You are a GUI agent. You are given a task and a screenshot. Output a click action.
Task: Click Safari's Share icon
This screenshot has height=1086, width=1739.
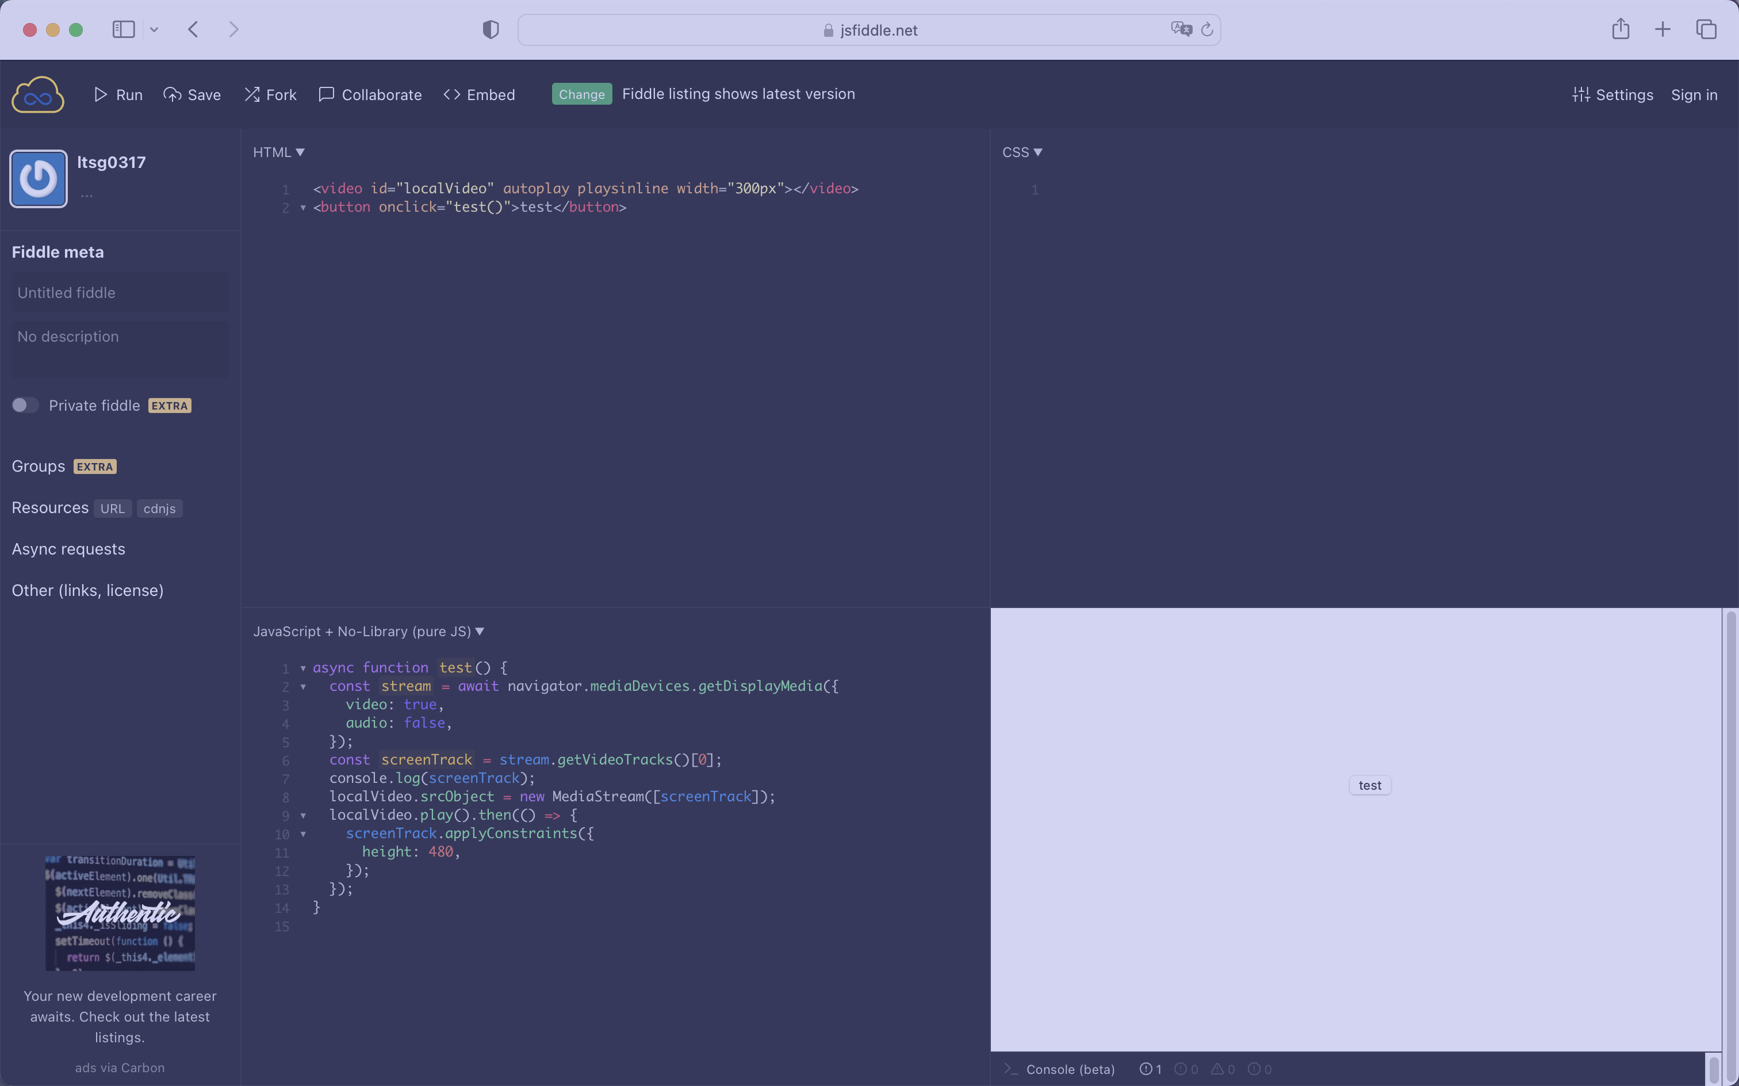1620,29
